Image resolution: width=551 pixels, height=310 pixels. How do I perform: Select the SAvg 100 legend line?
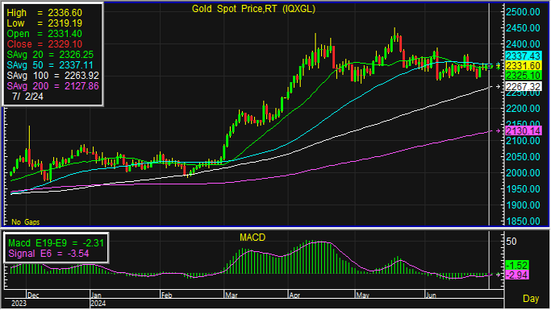pyautogui.click(x=52, y=76)
